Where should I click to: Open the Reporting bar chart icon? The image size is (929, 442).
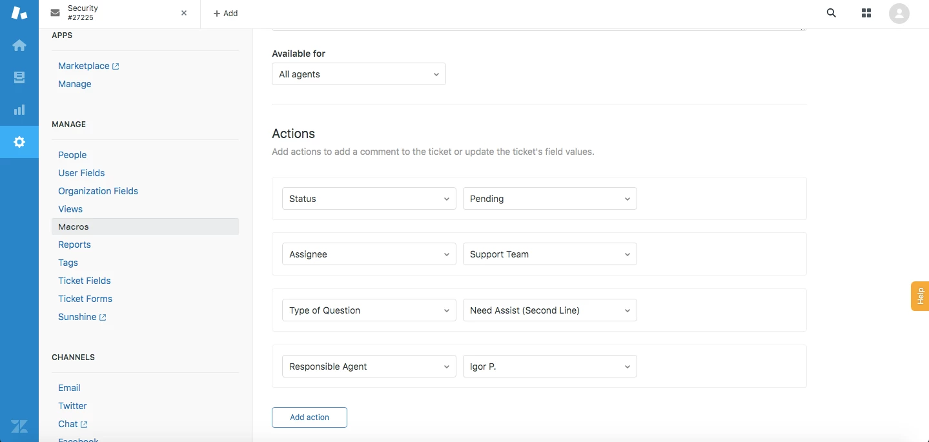(19, 110)
